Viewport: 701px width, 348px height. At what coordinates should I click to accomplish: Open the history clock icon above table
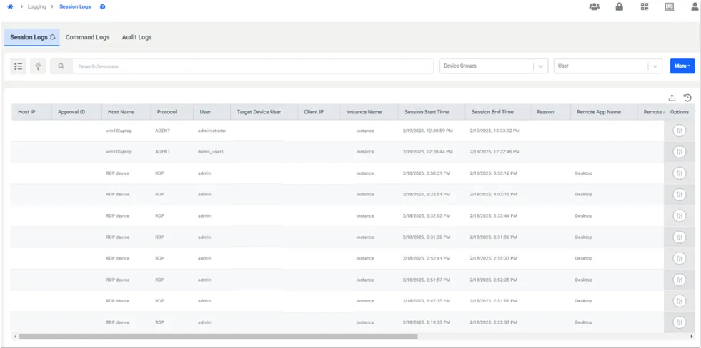687,98
